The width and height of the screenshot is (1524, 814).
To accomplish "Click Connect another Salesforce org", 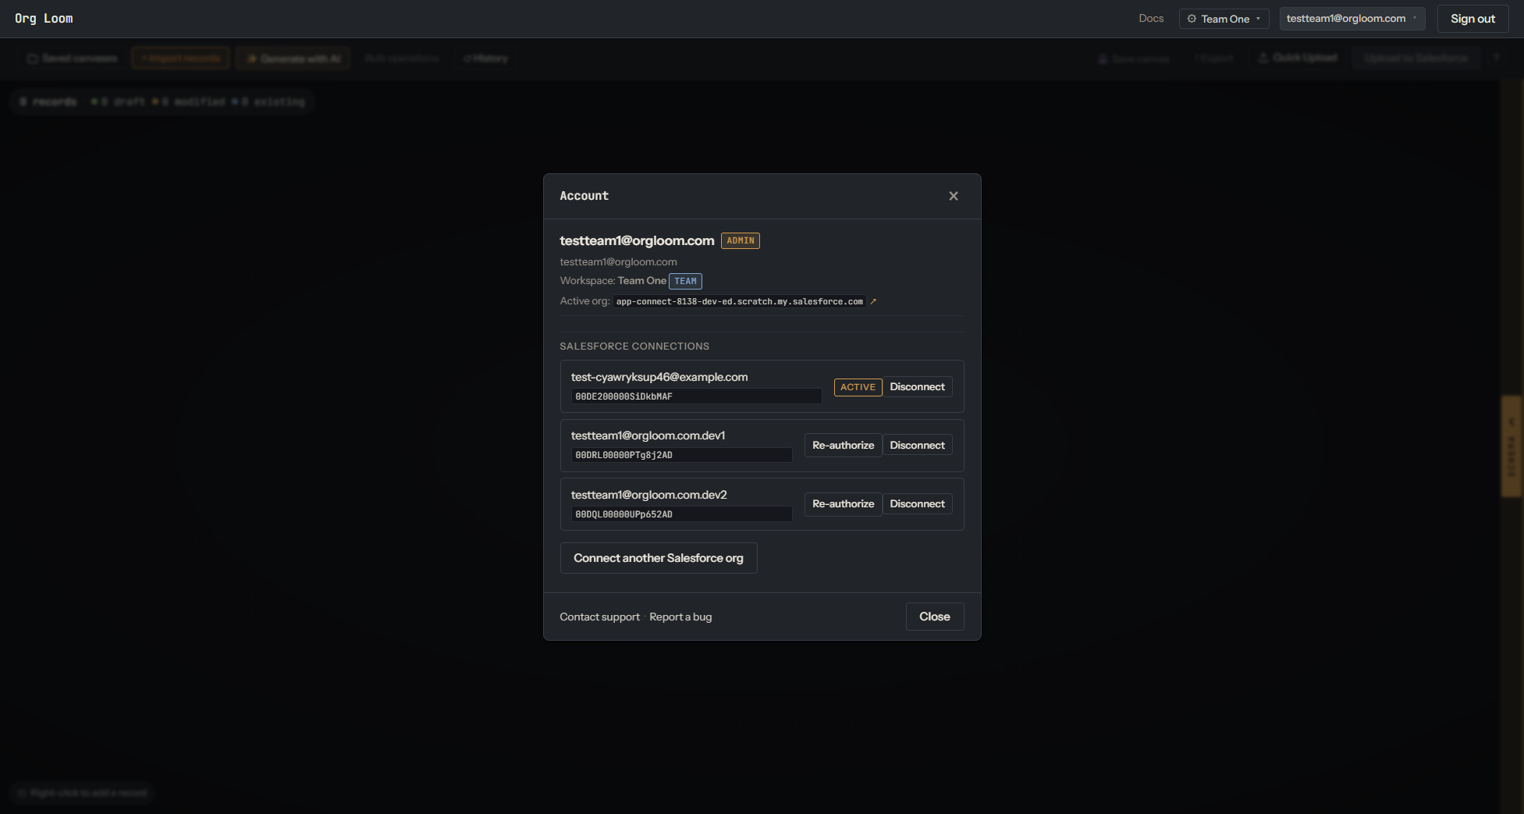I will click(659, 558).
